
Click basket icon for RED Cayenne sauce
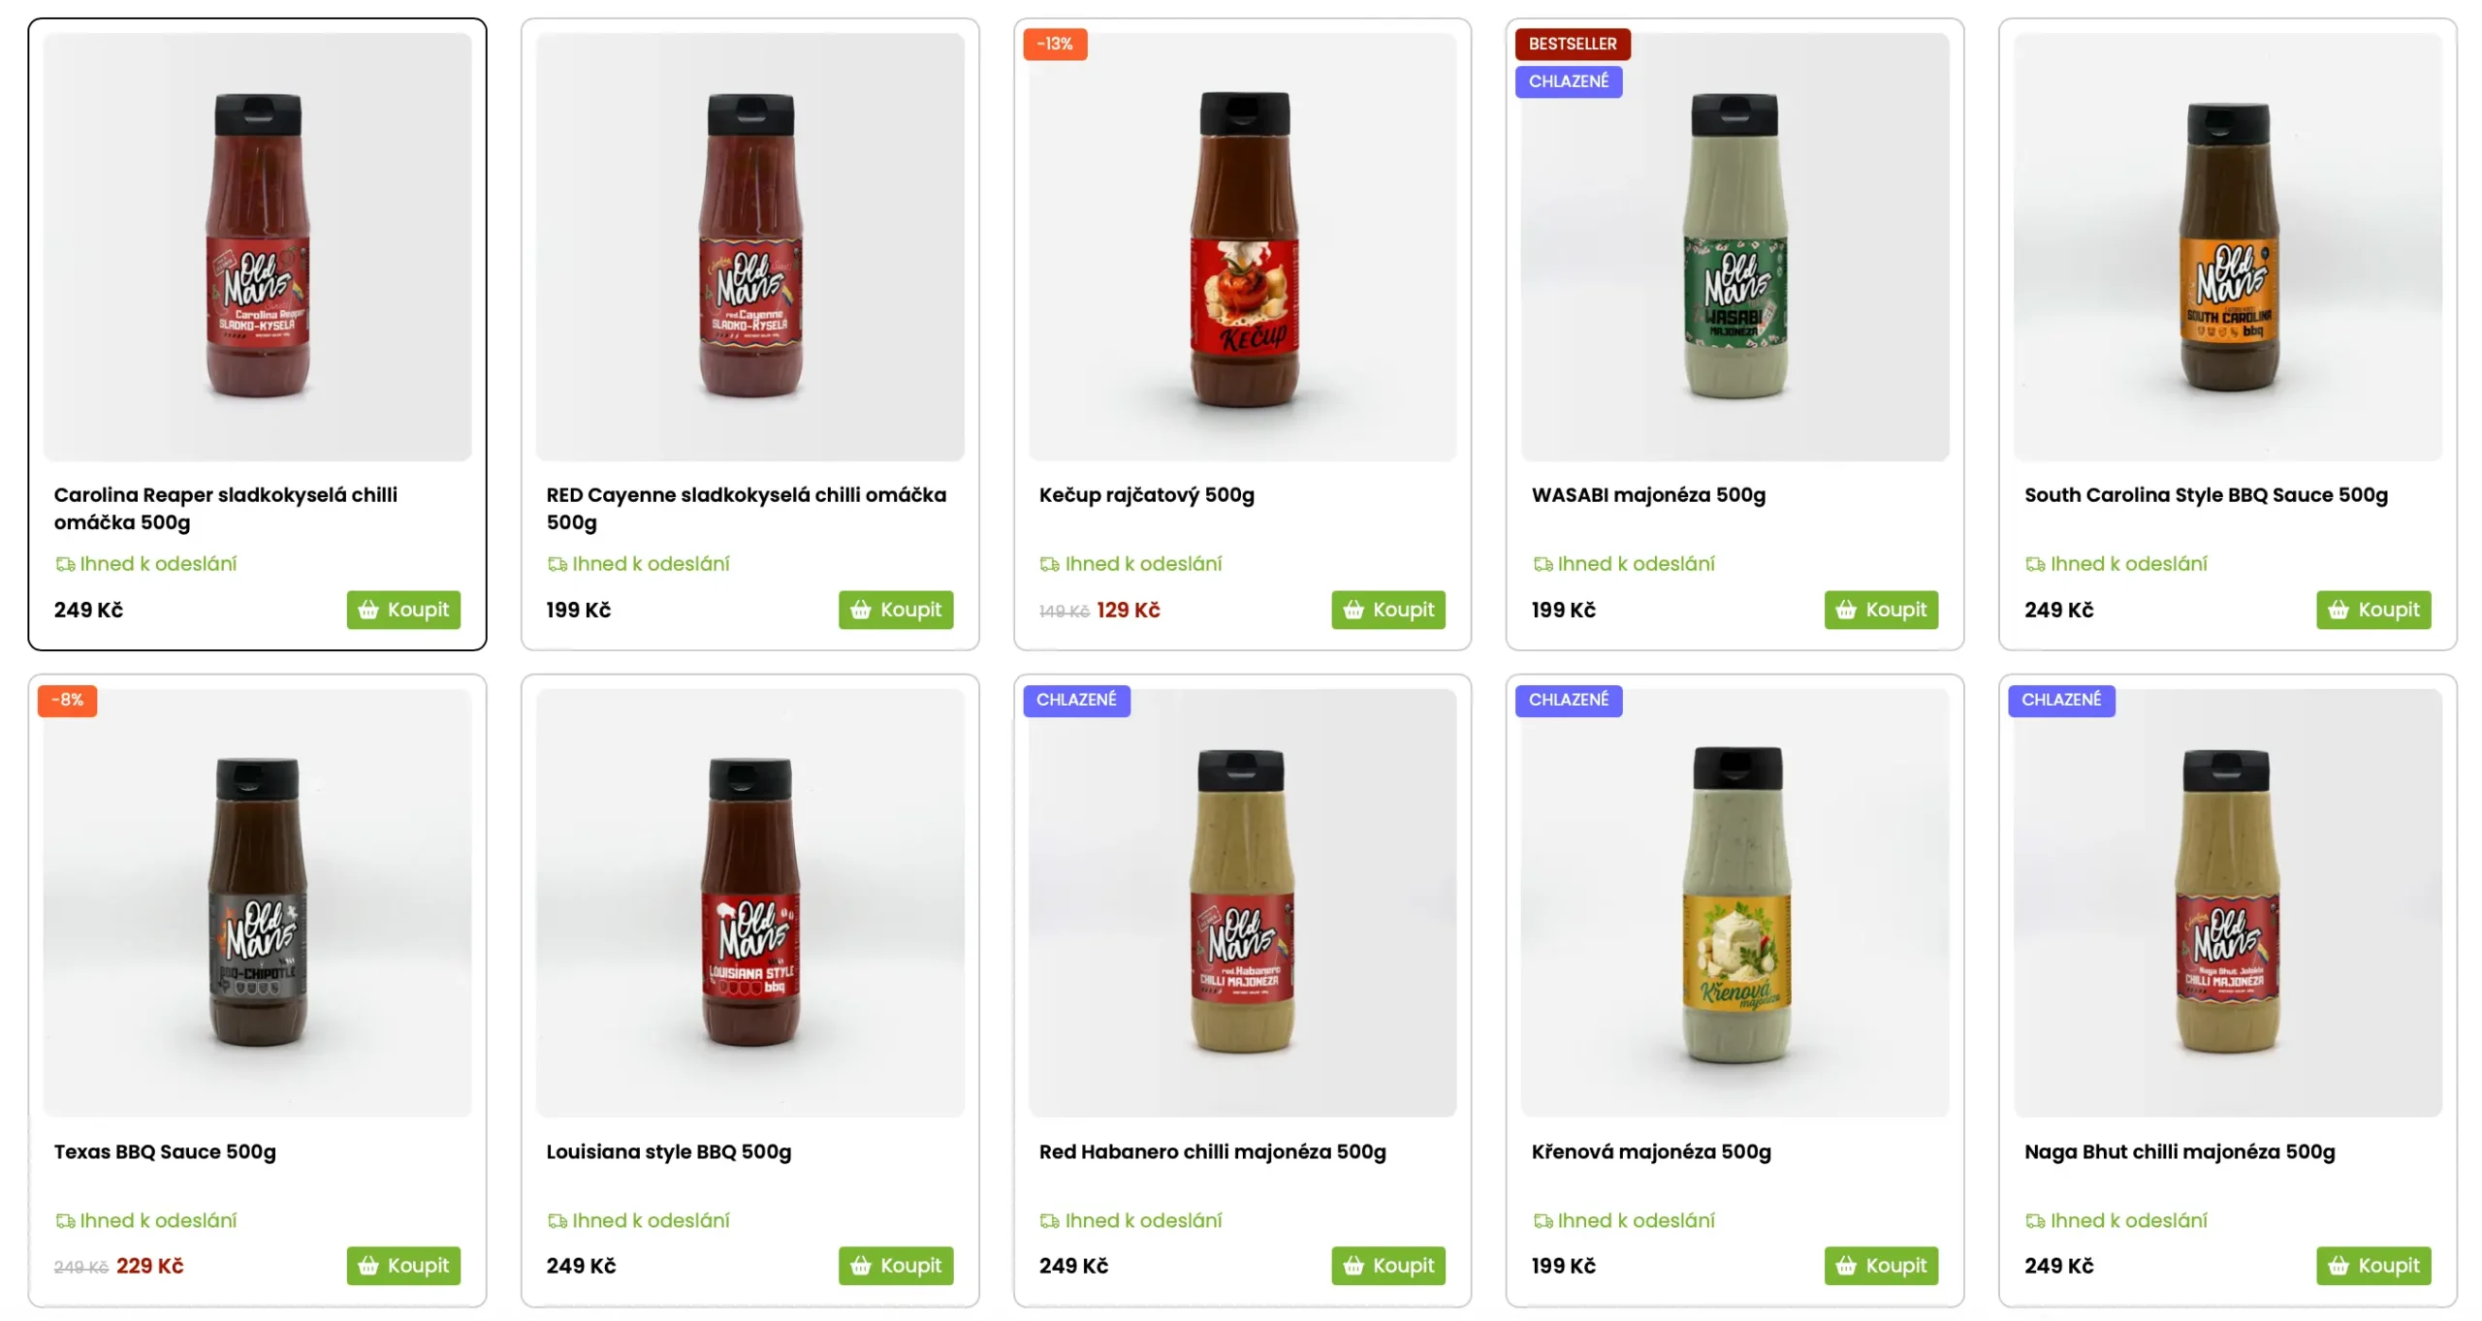(x=860, y=610)
